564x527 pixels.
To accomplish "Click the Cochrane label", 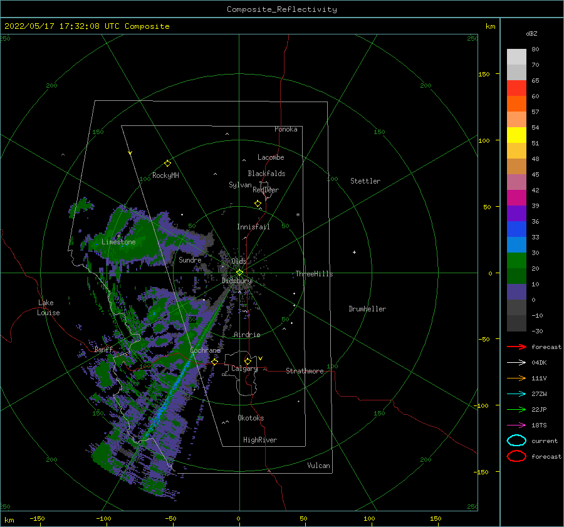I will click(205, 350).
